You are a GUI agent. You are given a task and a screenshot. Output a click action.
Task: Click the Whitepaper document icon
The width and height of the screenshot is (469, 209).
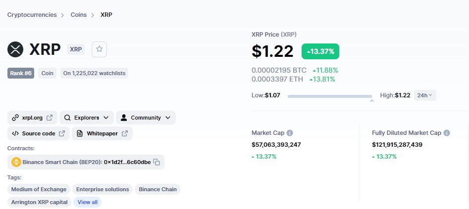[x=80, y=133]
